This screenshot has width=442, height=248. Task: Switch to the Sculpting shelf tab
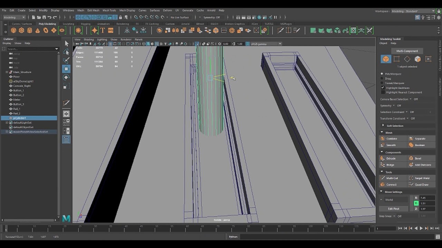click(68, 23)
